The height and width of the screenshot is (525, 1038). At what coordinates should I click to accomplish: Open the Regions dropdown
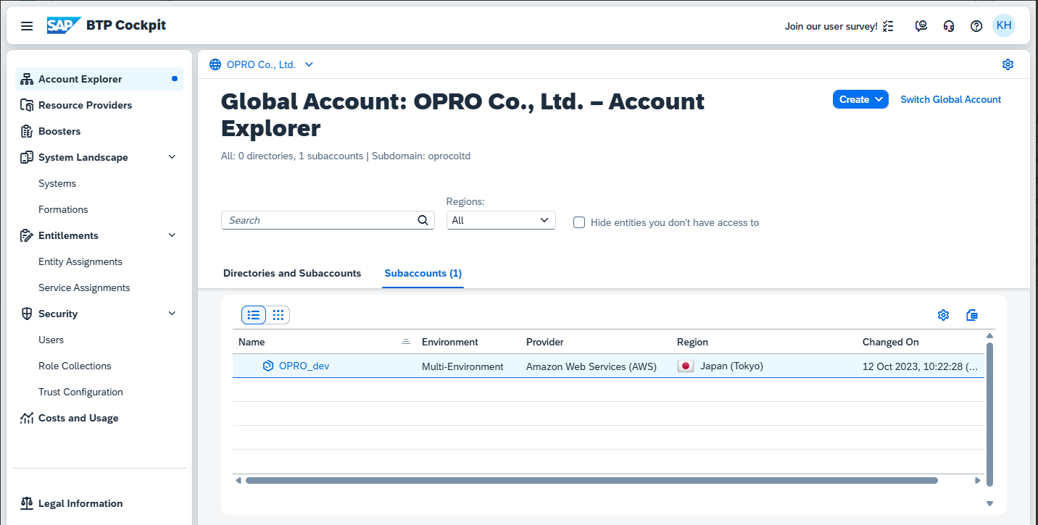(x=501, y=220)
